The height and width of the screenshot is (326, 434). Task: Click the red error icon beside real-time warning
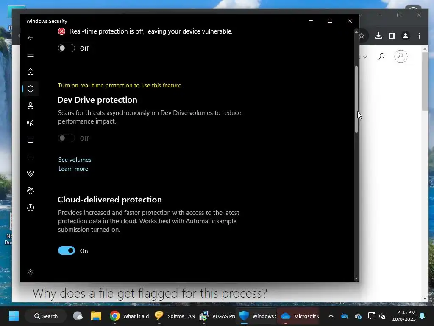point(62,31)
